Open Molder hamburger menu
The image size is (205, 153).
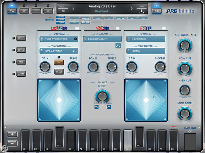[x=117, y=28]
